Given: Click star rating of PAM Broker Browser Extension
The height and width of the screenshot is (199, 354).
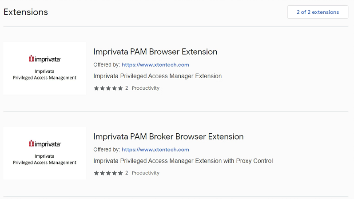Looking at the screenshot, I should (108, 173).
